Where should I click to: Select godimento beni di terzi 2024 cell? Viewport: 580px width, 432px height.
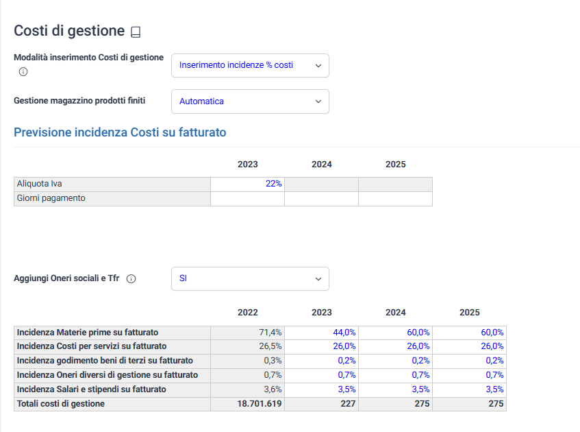[x=395, y=361]
